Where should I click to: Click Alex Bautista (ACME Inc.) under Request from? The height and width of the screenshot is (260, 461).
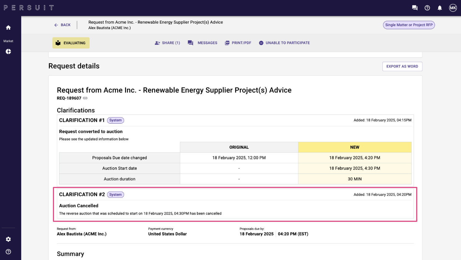click(x=82, y=234)
